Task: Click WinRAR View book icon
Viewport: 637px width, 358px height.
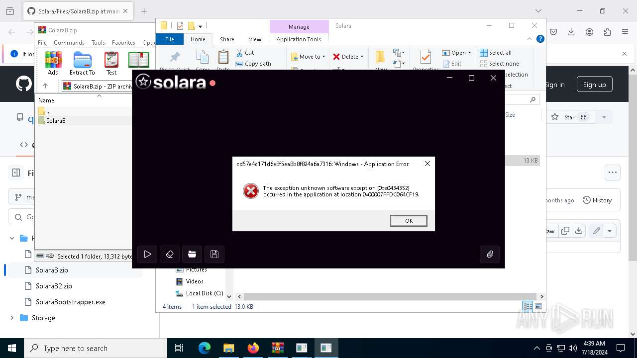Action: click(139, 60)
